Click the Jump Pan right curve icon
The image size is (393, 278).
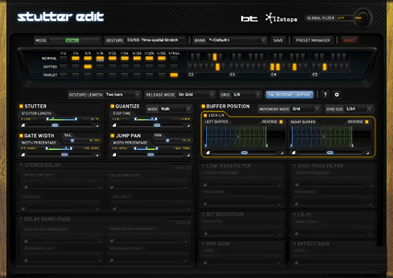(188, 155)
